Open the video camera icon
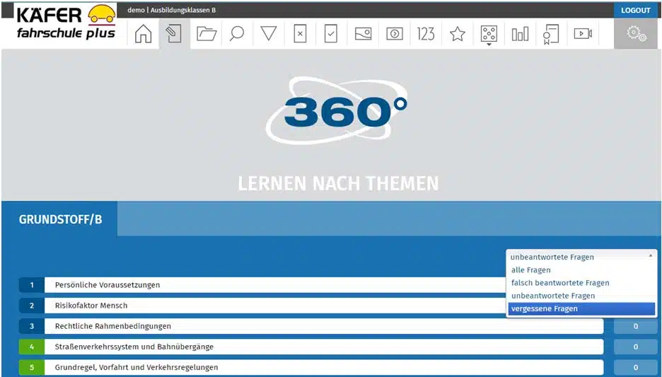 (x=583, y=34)
